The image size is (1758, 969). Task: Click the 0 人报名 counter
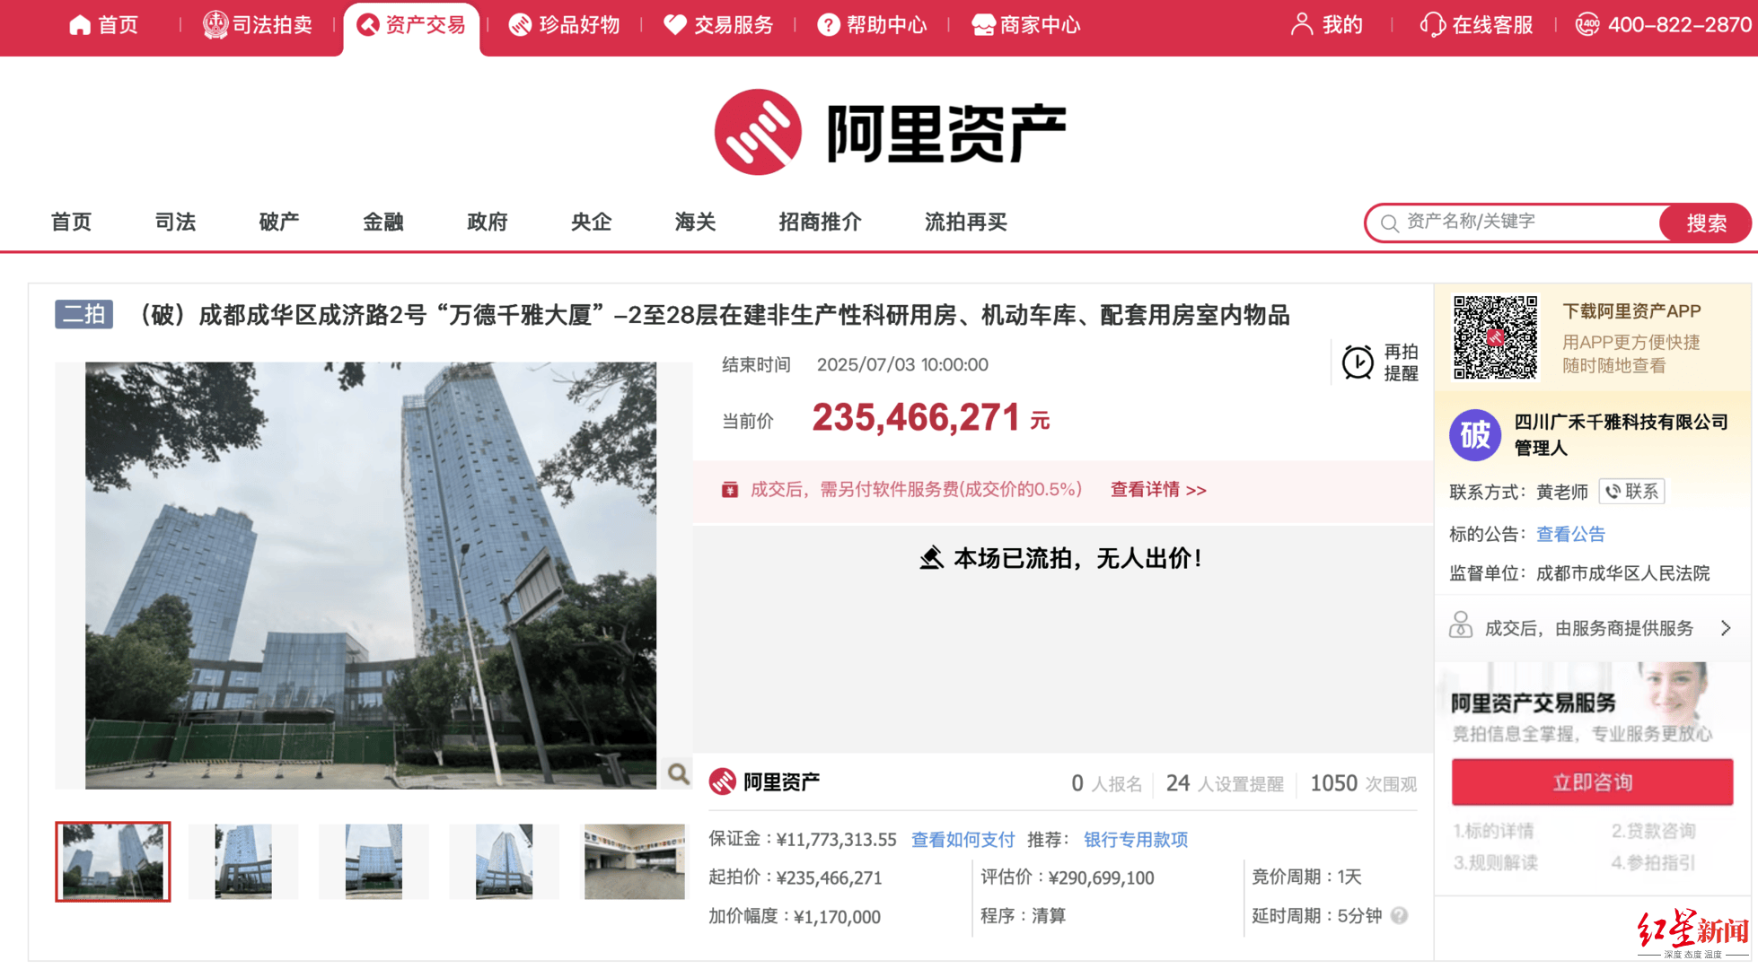click(x=1106, y=783)
